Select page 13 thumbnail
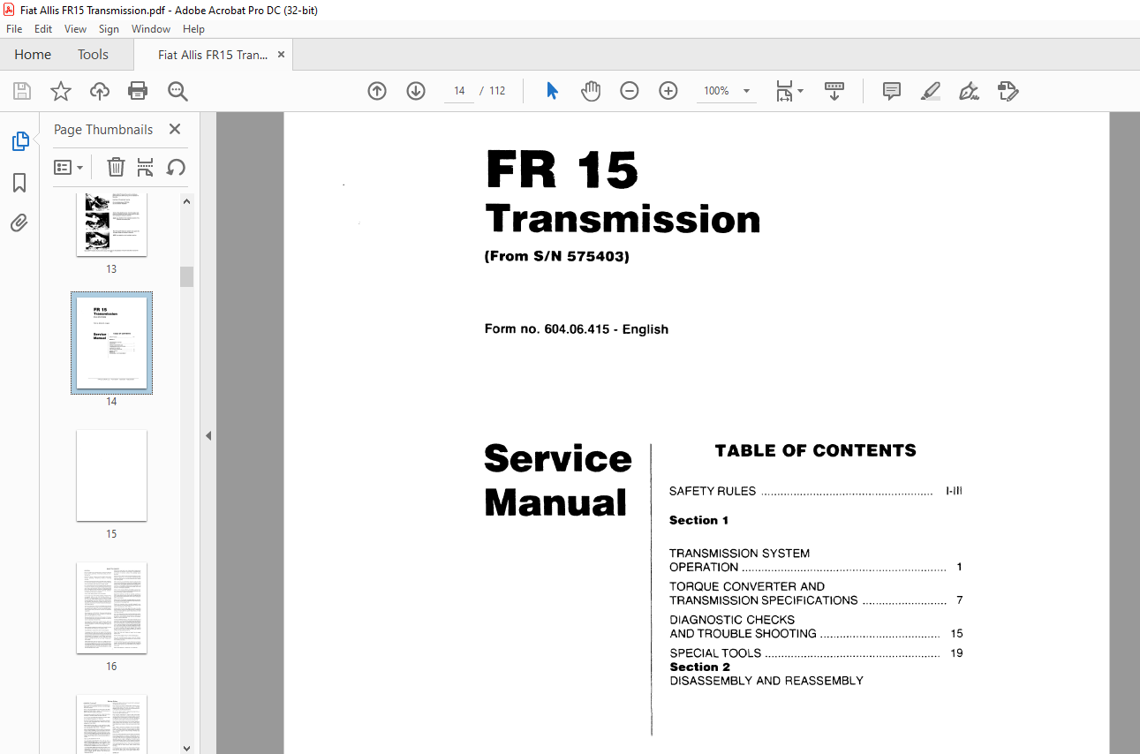Image resolution: width=1140 pixels, height=754 pixels. (x=111, y=224)
